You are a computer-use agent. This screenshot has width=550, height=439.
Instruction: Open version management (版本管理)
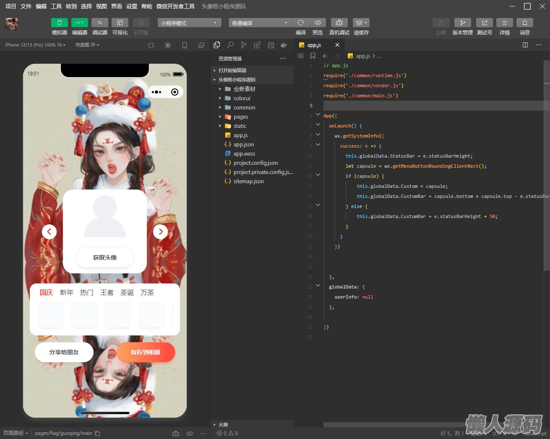pos(462,23)
